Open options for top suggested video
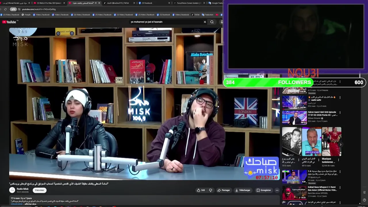368x207 pixels. click(x=340, y=82)
